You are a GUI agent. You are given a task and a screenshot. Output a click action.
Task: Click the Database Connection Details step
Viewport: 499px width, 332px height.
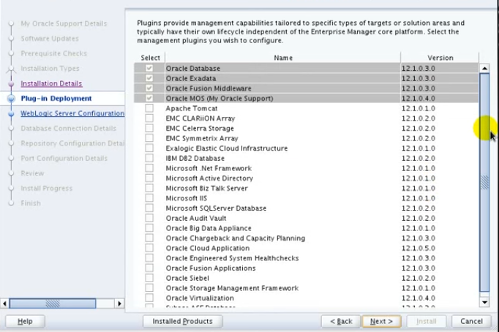click(69, 128)
